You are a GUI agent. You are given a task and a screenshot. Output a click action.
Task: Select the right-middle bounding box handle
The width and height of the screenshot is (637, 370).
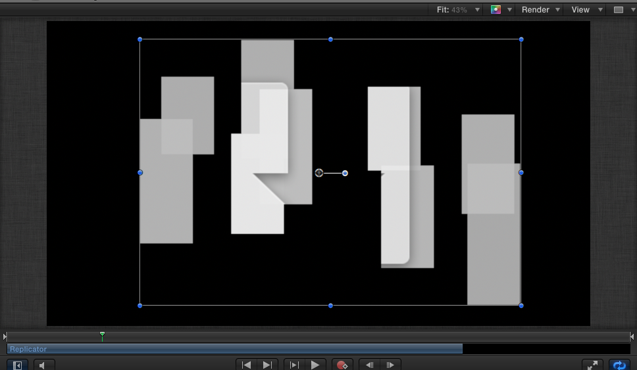pos(521,172)
